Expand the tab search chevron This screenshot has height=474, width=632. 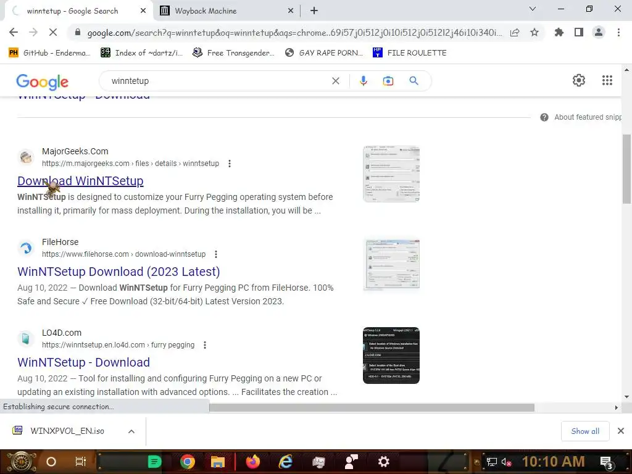point(533,9)
